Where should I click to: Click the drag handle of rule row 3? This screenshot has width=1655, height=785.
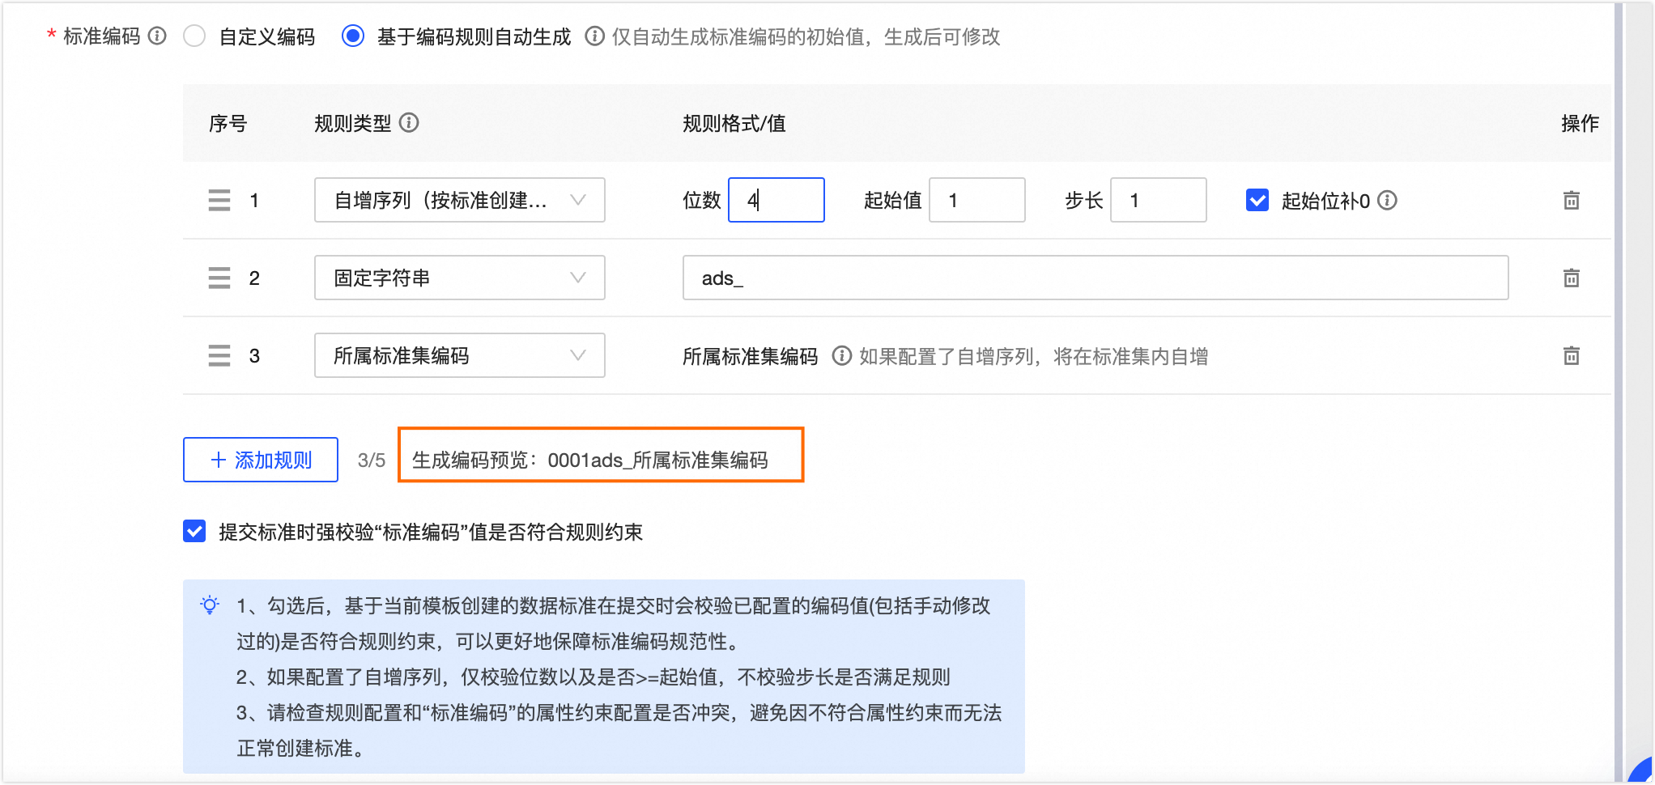pos(219,355)
